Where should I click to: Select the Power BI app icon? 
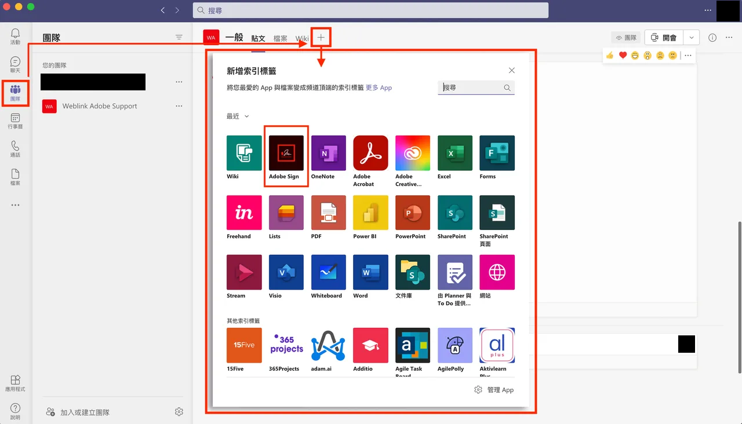[x=370, y=213]
